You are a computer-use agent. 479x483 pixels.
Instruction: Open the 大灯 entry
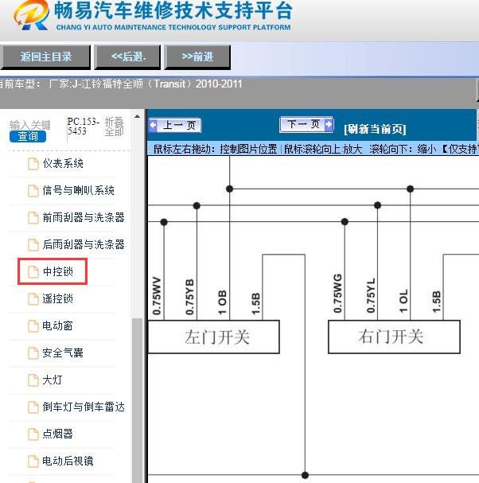coord(53,380)
